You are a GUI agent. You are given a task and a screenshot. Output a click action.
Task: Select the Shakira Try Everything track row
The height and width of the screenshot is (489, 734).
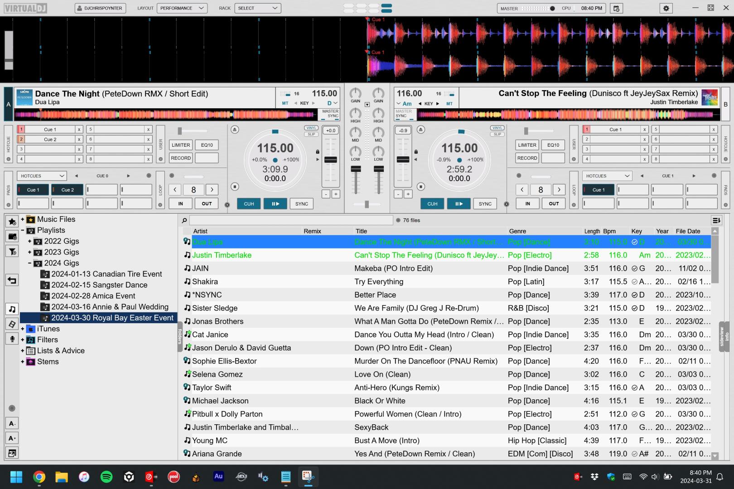coord(446,282)
